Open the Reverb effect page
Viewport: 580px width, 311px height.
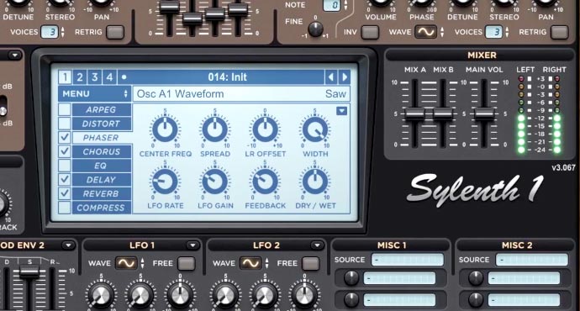102,193
